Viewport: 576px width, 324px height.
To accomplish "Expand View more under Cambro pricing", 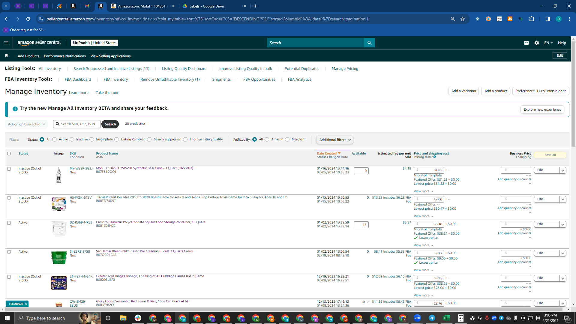I will click(x=424, y=245).
